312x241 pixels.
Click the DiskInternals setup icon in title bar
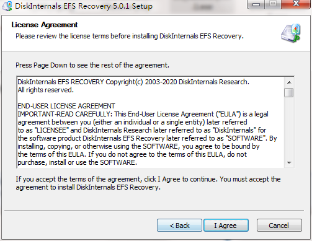click(7, 6)
